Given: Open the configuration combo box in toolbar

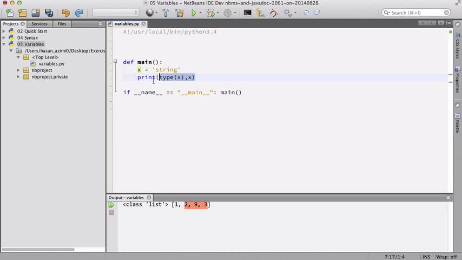Looking at the screenshot, I should 116,12.
